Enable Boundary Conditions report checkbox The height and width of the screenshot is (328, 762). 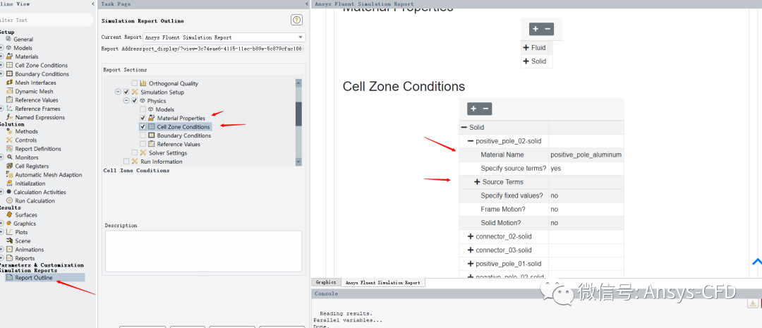pos(143,135)
